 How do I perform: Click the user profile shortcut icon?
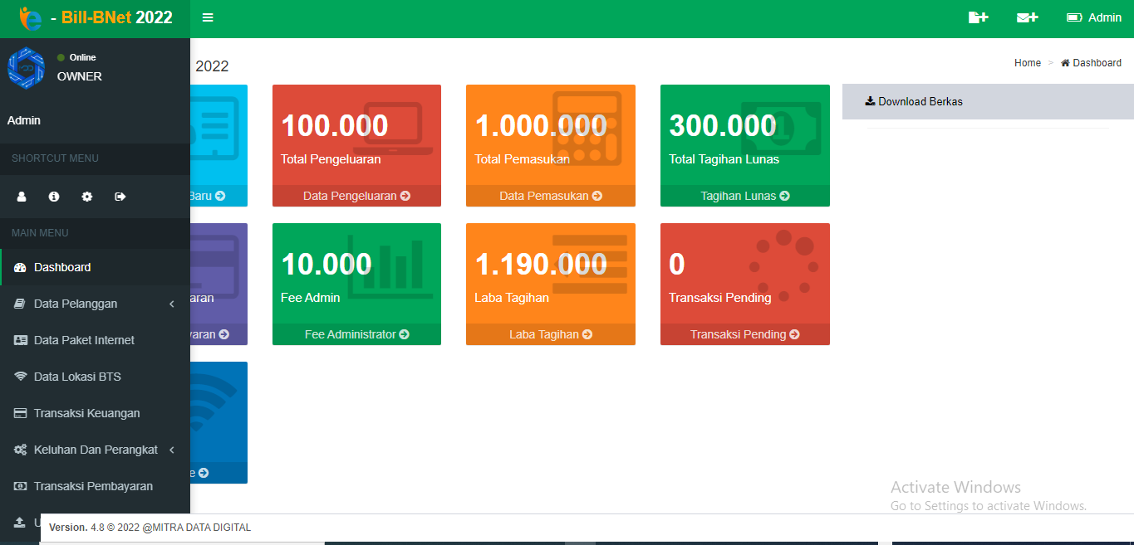[22, 197]
